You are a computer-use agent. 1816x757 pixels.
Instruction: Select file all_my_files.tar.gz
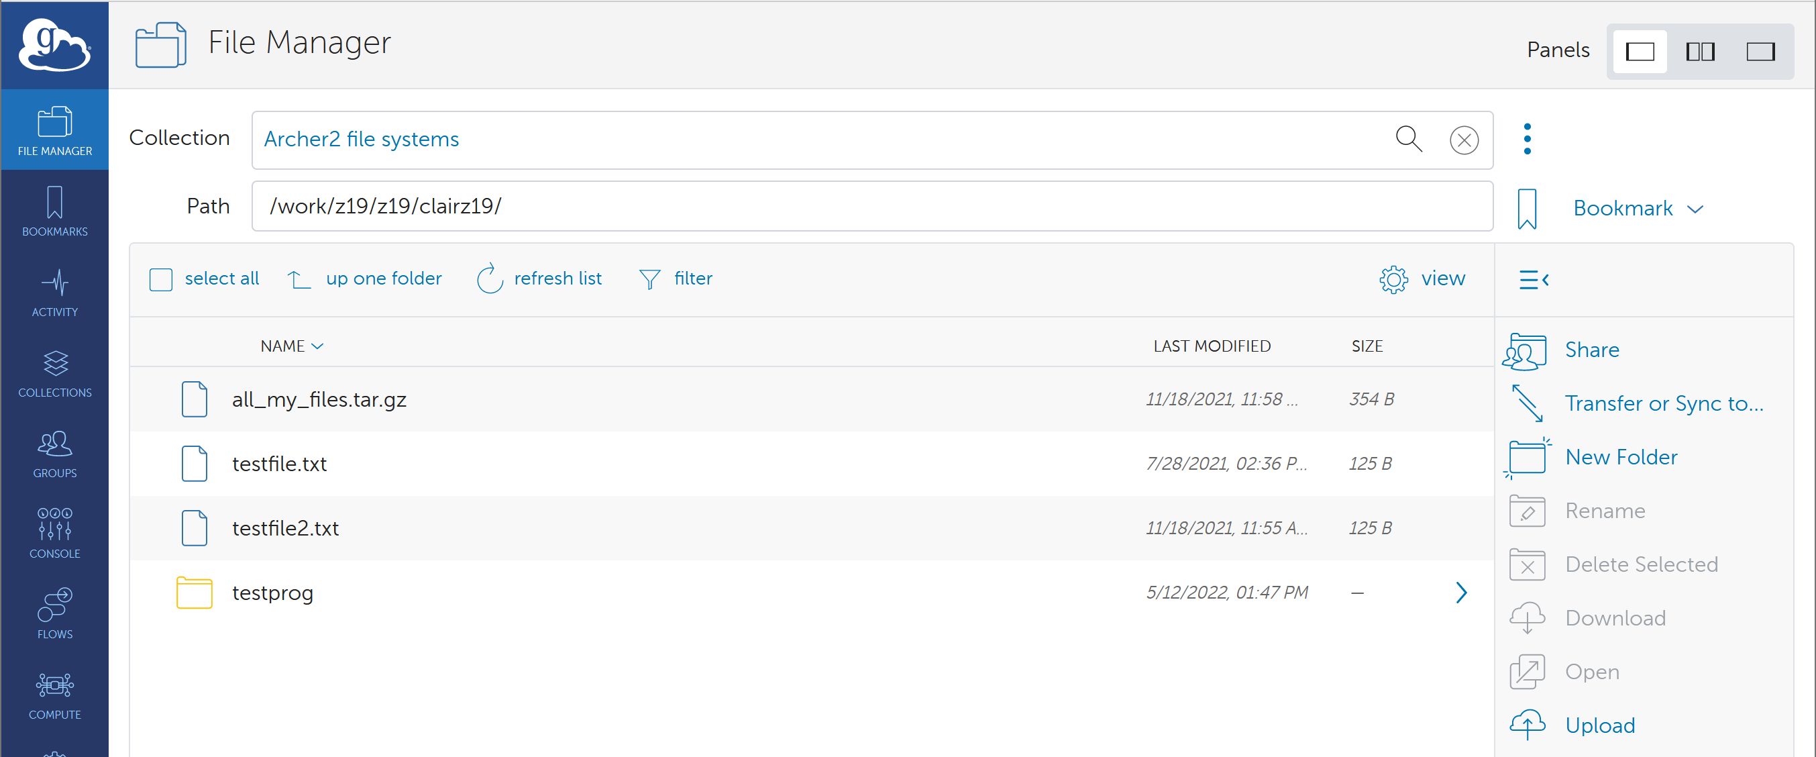point(812,399)
